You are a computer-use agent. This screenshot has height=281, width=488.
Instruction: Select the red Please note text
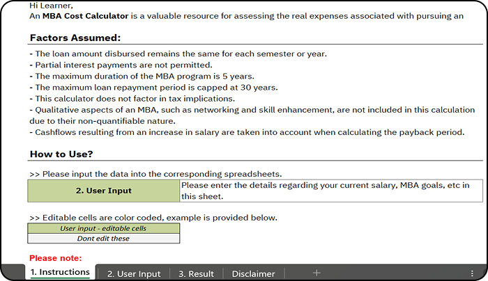click(x=55, y=258)
